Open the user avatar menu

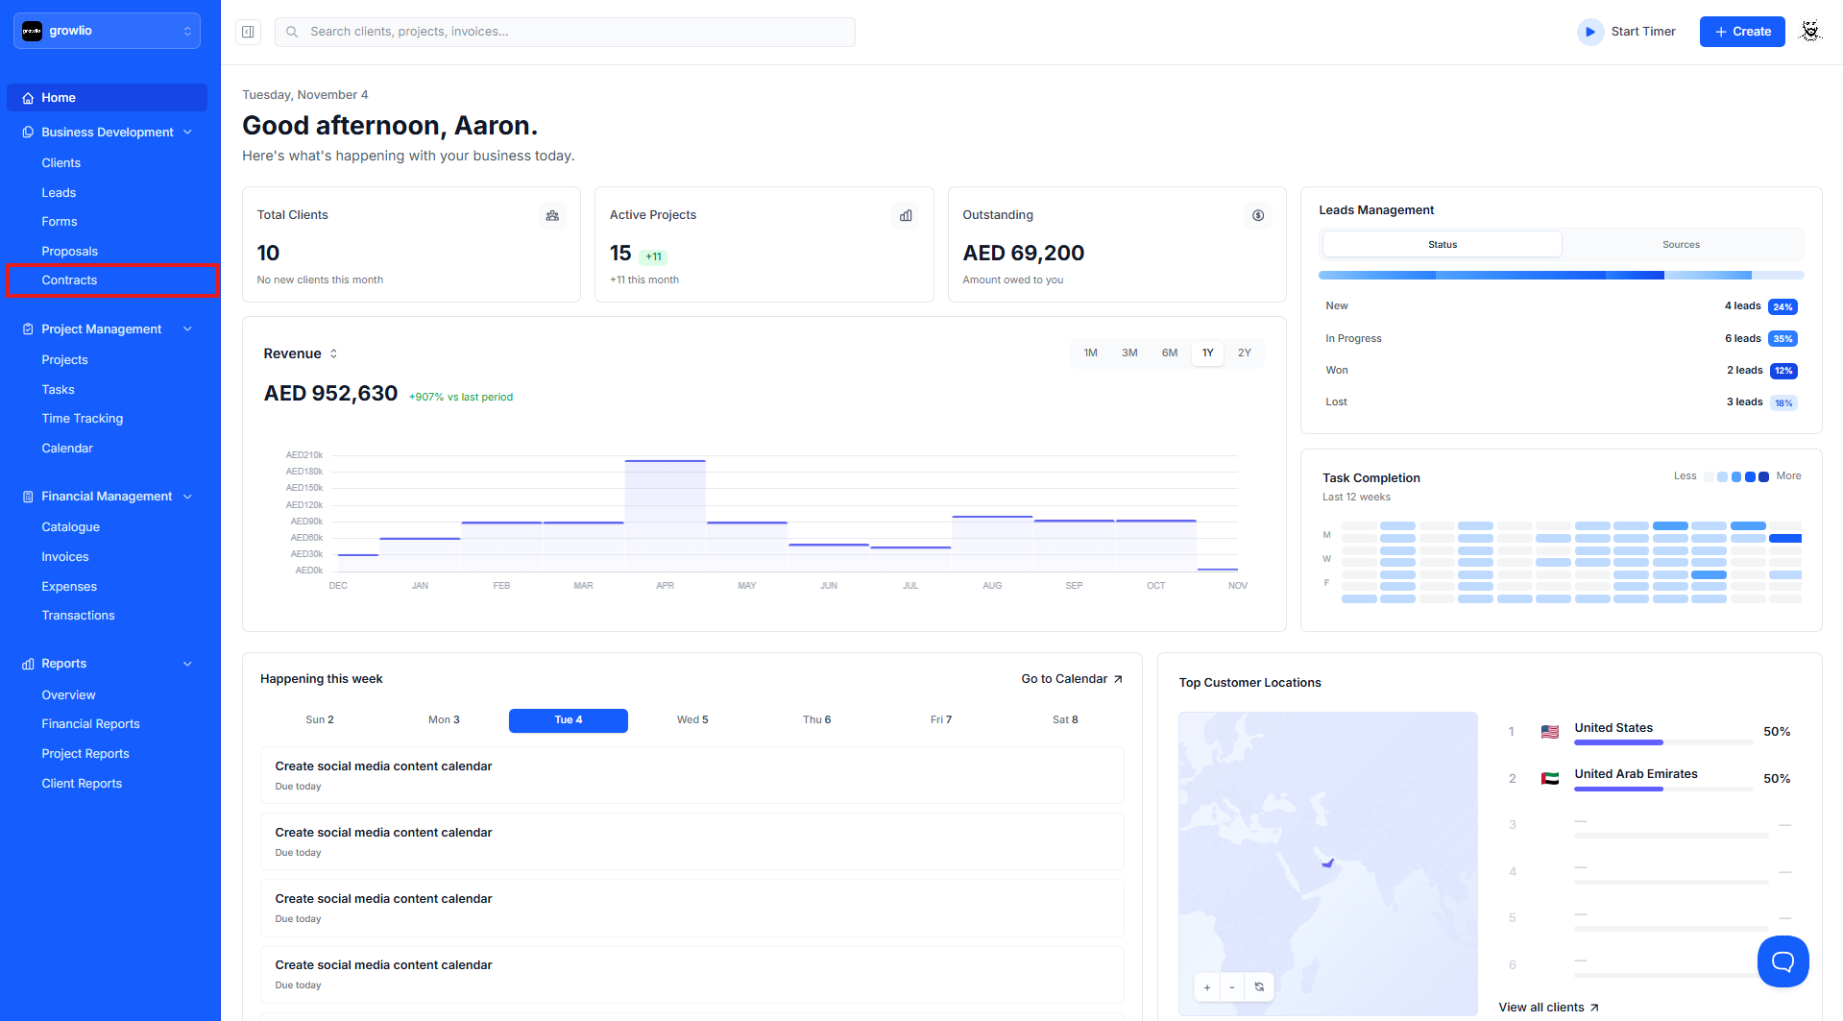tap(1810, 32)
